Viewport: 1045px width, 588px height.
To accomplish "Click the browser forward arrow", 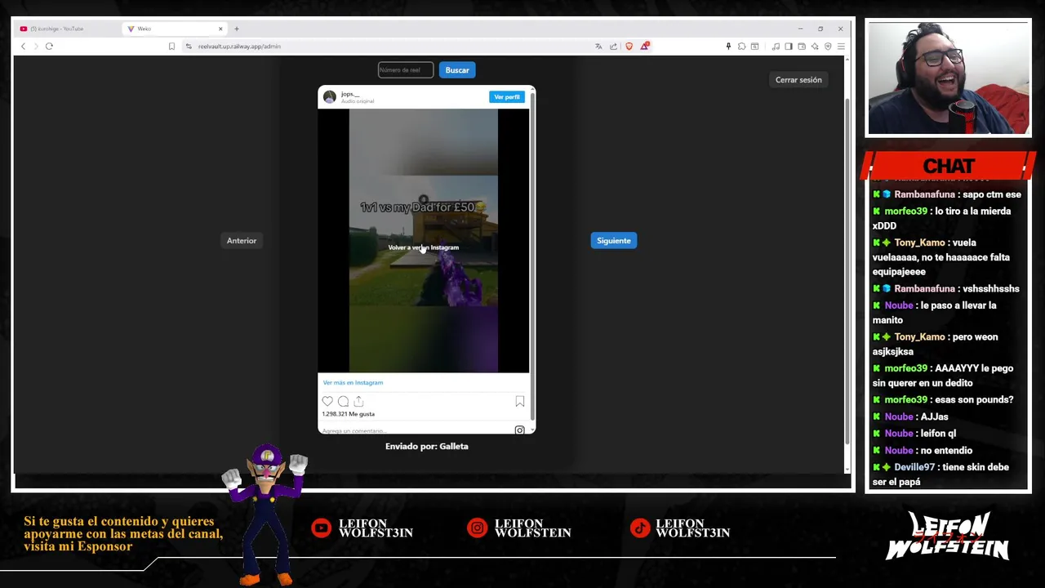I will 35,47.
